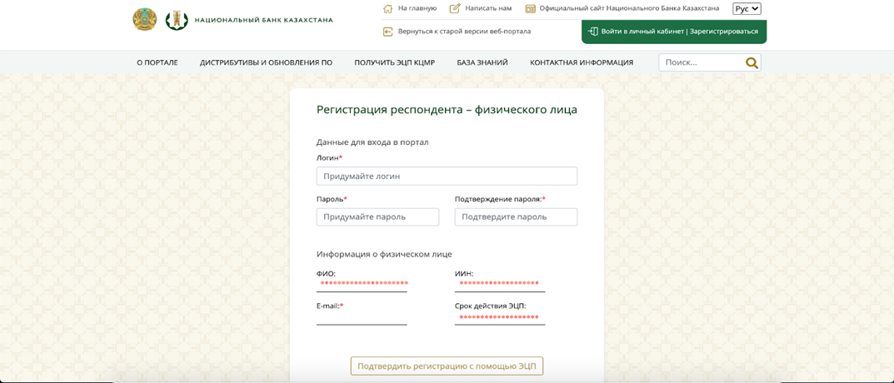This screenshot has width=894, height=383.
Task: Click the return-to-old-version arrow icon
Action: [387, 32]
